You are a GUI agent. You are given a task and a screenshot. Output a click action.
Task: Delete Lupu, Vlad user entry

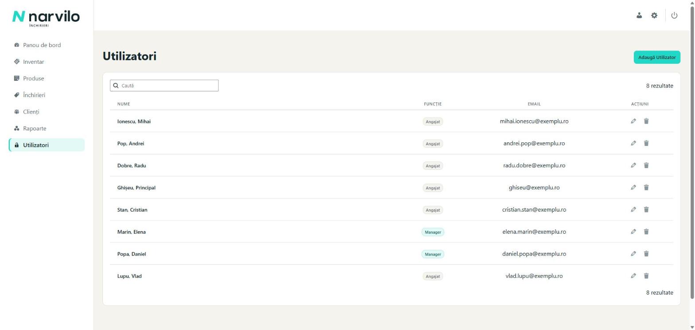[646, 276]
